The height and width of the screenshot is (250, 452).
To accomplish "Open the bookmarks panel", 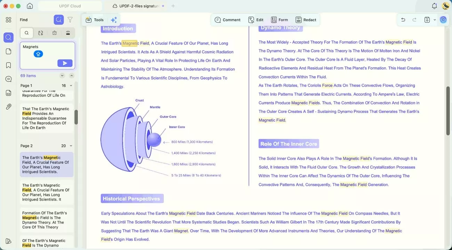I will (8, 65).
